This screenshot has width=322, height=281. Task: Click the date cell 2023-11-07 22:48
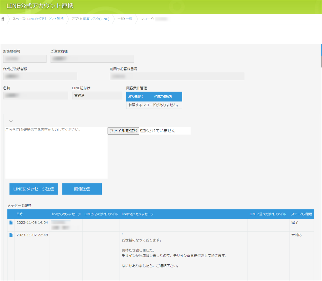coord(32,235)
